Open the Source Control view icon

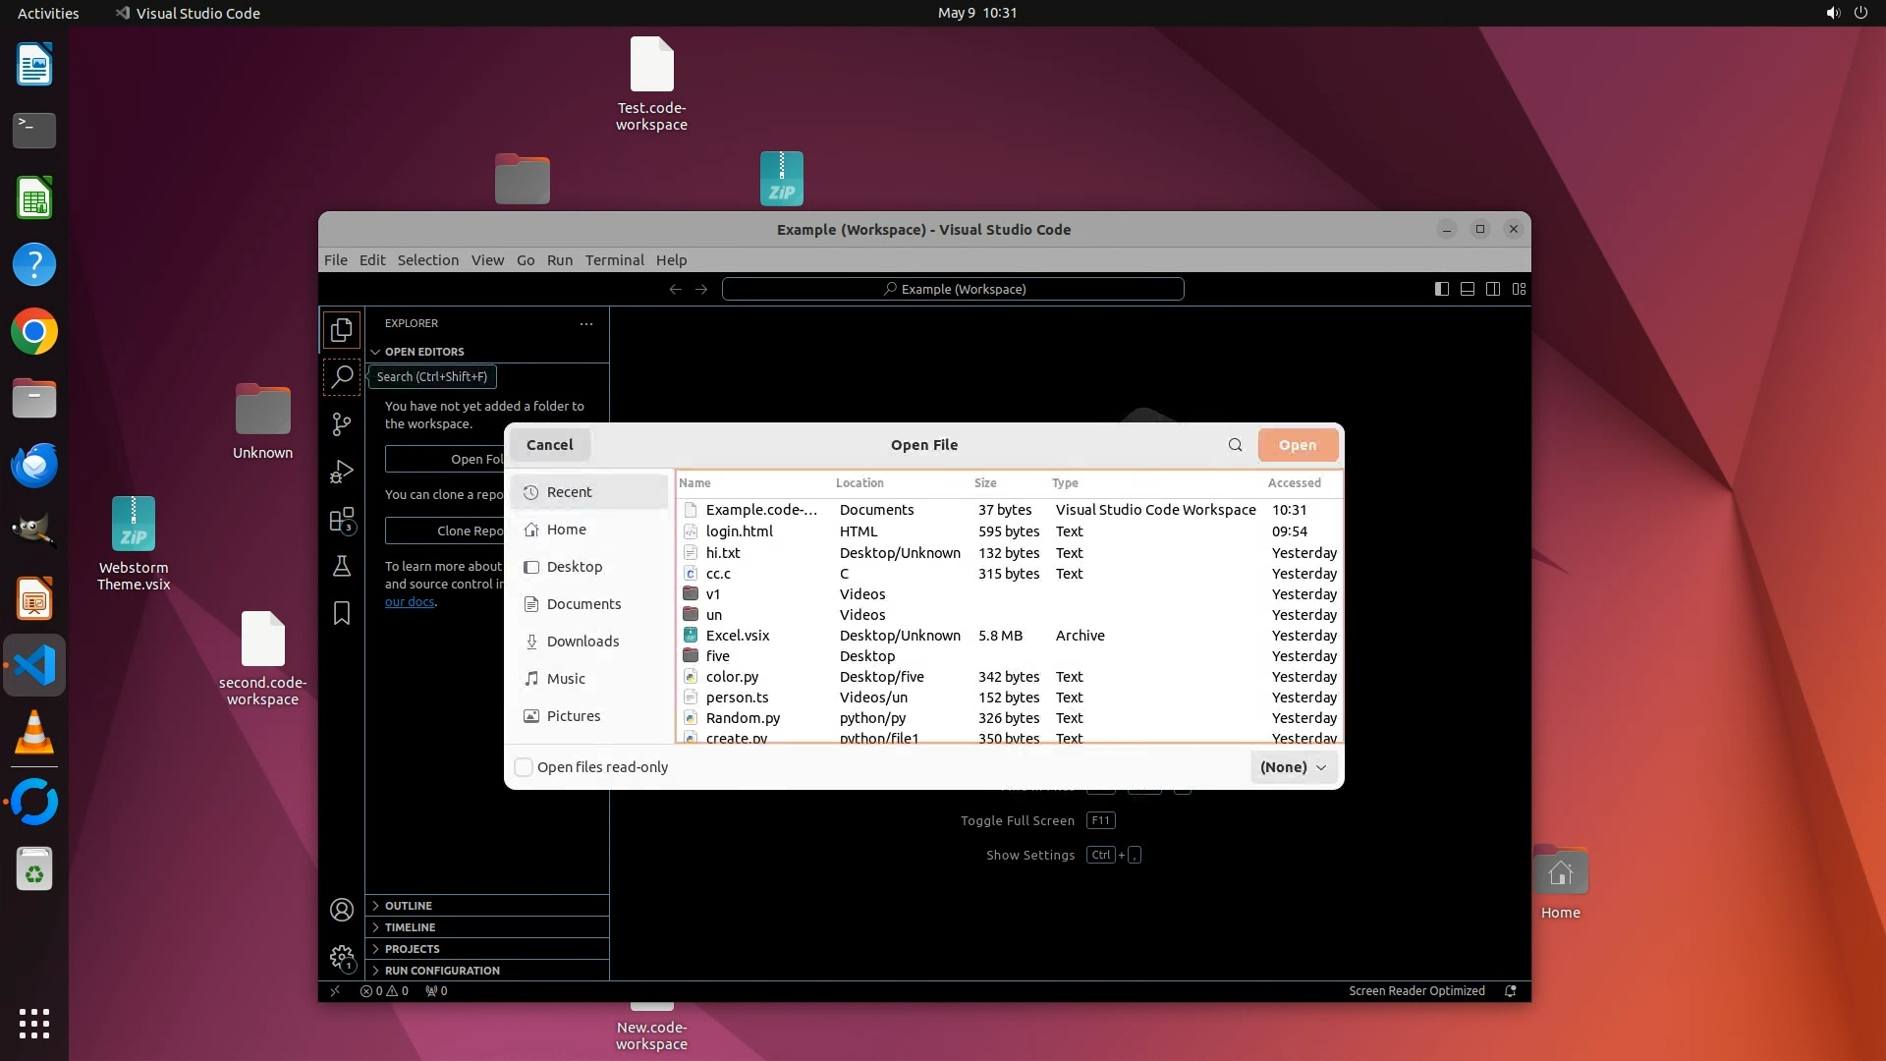tap(341, 423)
